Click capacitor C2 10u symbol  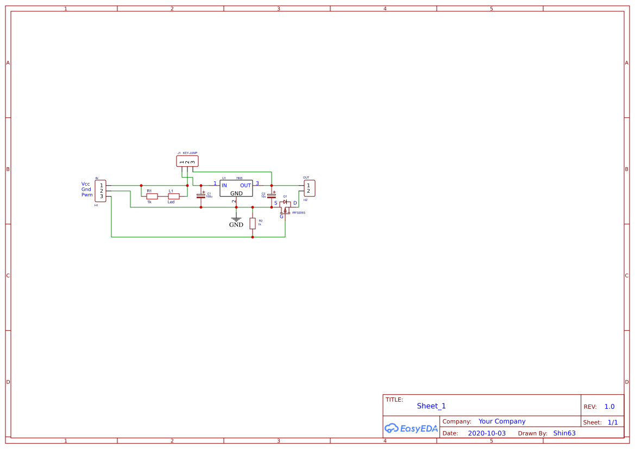pos(272,196)
